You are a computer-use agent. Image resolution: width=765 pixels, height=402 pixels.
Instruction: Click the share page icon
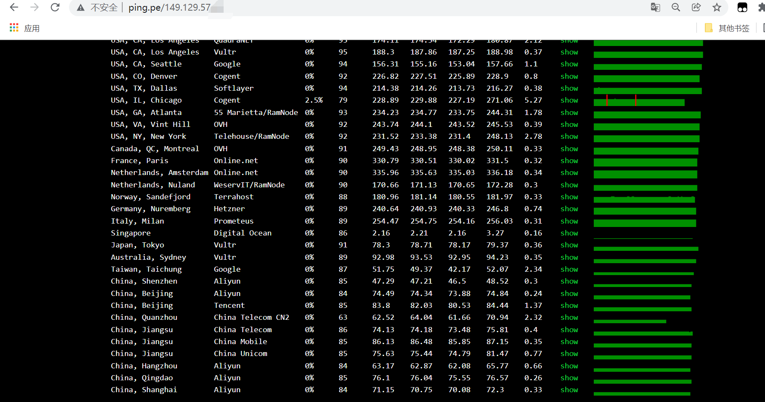coord(696,7)
